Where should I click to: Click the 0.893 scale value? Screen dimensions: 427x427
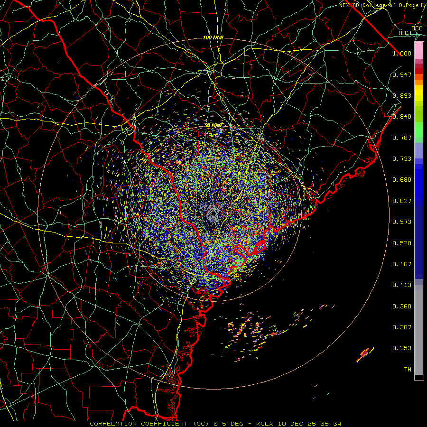[402, 95]
